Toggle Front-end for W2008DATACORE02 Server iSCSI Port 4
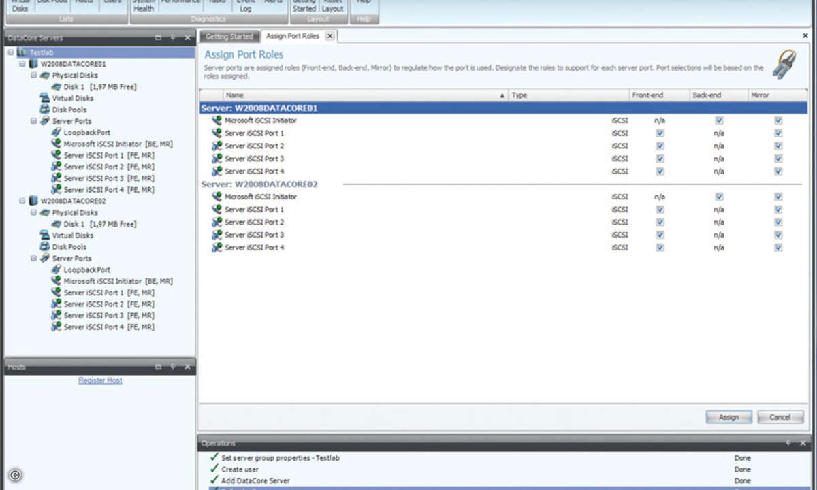This screenshot has width=817, height=490. tap(660, 248)
